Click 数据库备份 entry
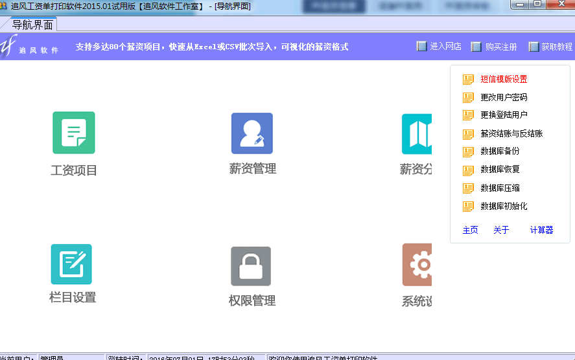 click(500, 152)
